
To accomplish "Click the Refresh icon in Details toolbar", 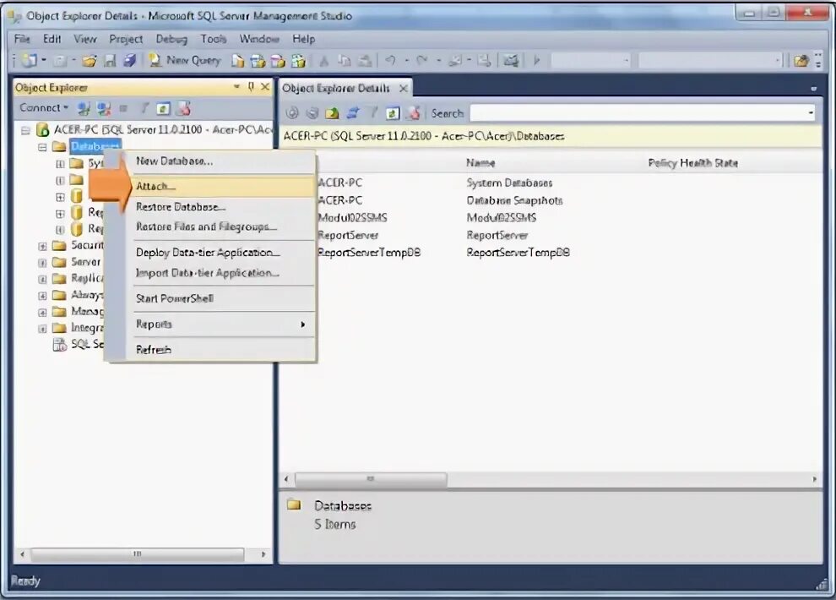I will pos(393,112).
